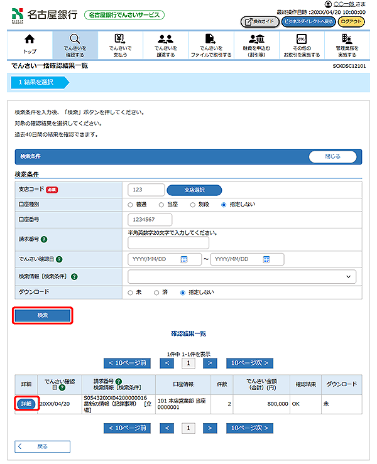The height and width of the screenshot is (464, 377).
Task: Expand 検索情報[検索条件] dropdown
Action: (242, 276)
